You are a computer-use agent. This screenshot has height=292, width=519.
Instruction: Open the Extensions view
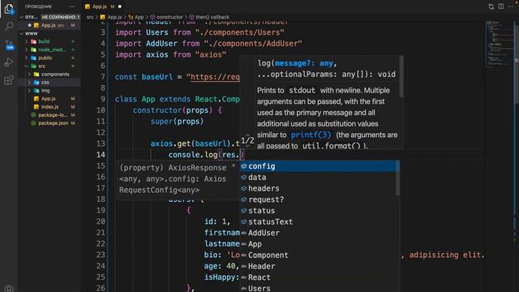[x=9, y=80]
